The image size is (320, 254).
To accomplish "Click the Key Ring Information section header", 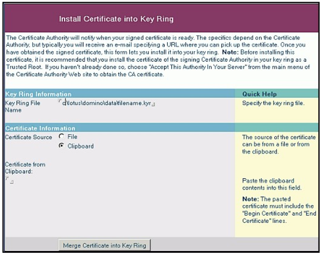I will [x=38, y=94].
